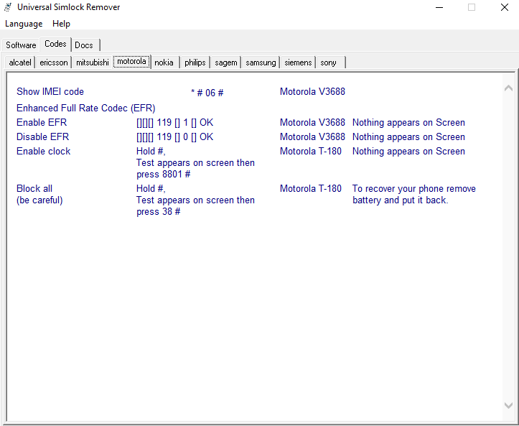This screenshot has width=519, height=426.
Task: Click the 'press 8801 #' text
Action: [164, 175]
